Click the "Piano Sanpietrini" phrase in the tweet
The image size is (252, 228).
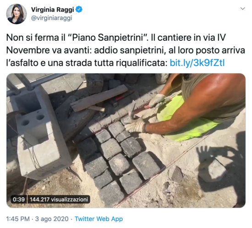click(x=108, y=38)
